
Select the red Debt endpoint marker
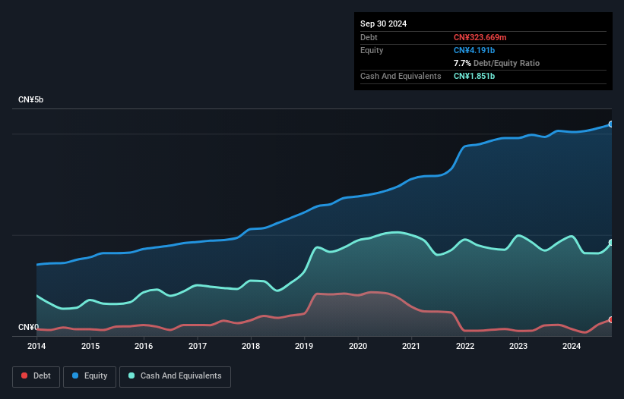(611, 320)
